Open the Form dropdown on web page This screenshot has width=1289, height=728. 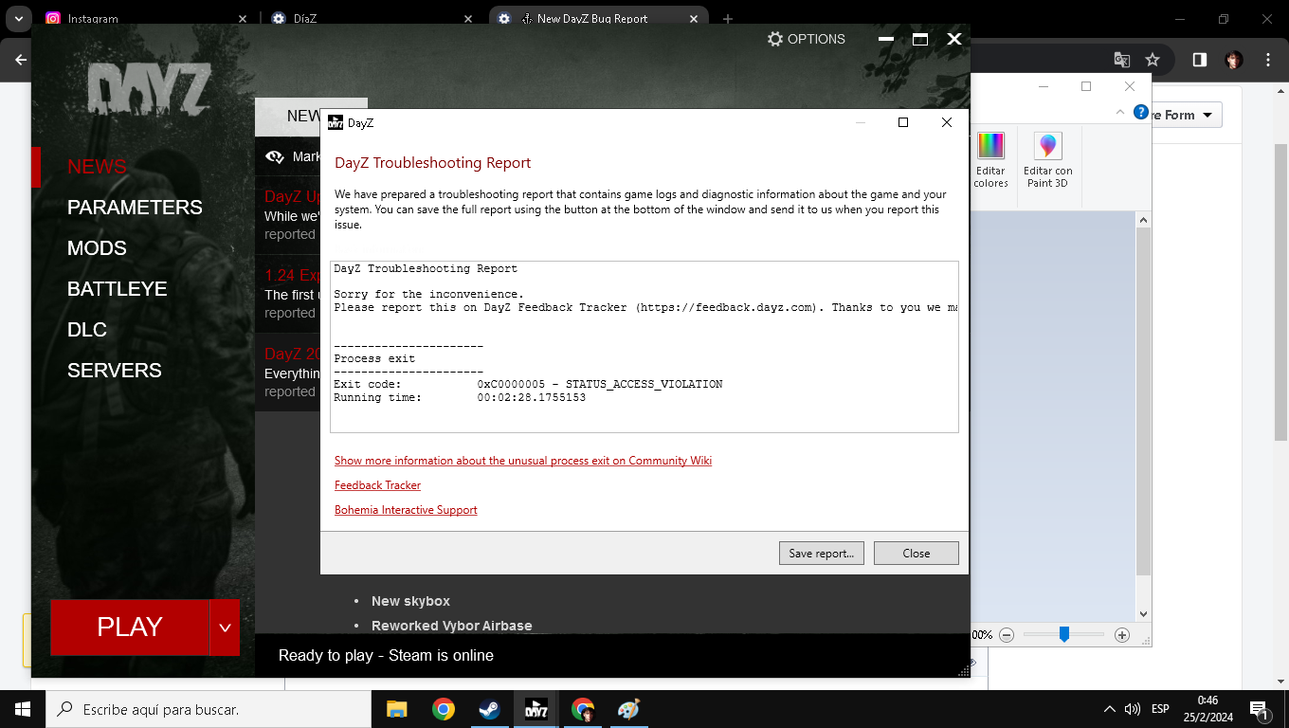click(1188, 115)
